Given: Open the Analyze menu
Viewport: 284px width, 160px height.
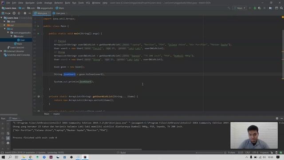Looking at the screenshot, I should point(48,3).
